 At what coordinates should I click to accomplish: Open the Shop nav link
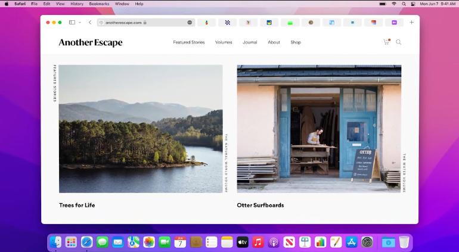click(x=296, y=42)
